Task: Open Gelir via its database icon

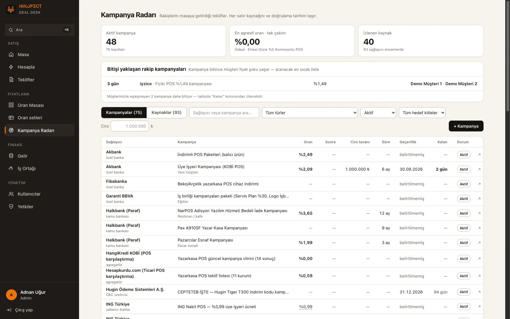Action: pos(11,156)
